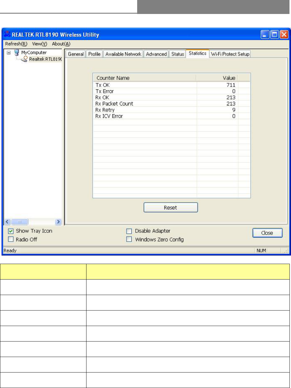Open the About(A) menu
Screen dimensions: 291x388
click(61, 44)
